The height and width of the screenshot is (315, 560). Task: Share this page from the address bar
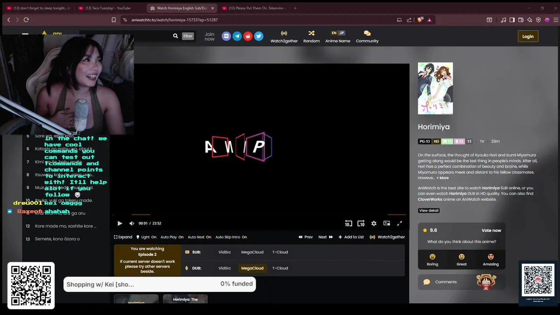tap(409, 20)
